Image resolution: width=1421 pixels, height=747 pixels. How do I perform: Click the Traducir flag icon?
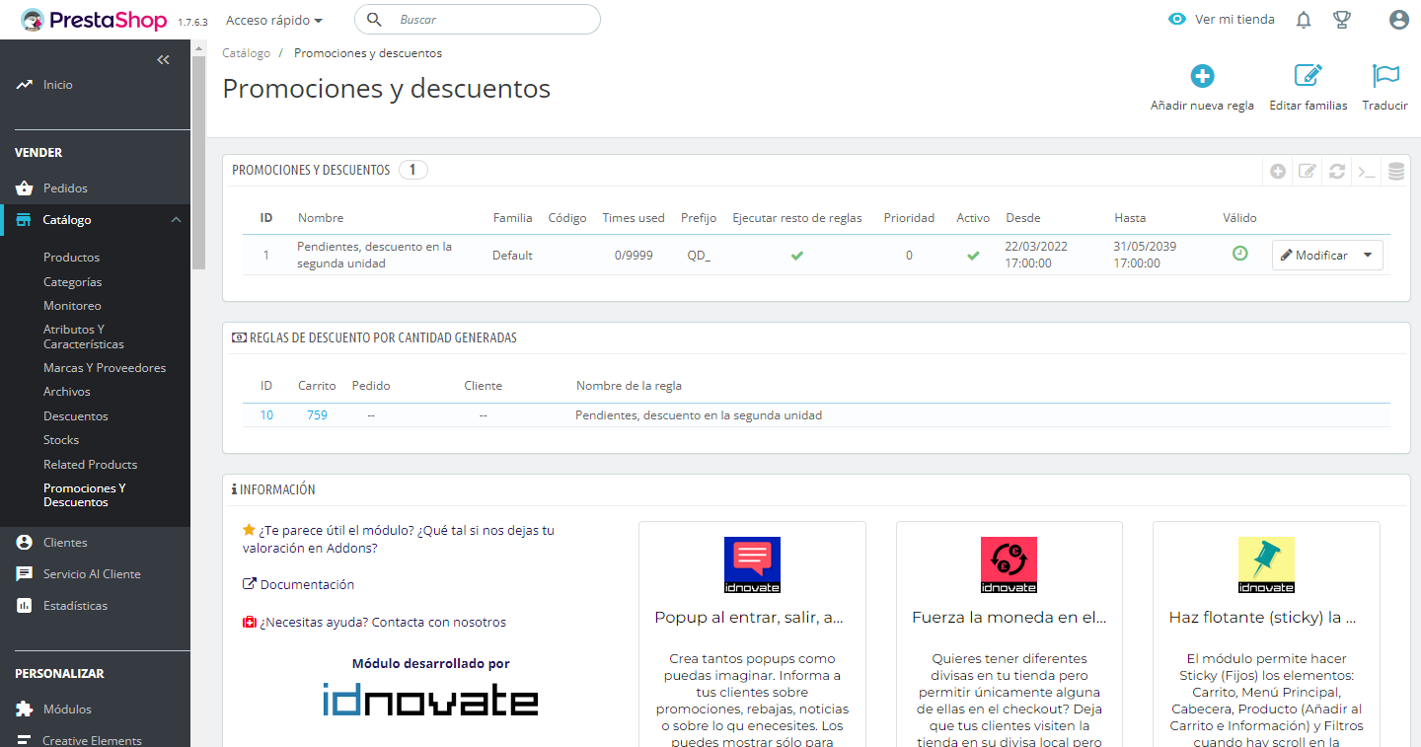pos(1385,76)
